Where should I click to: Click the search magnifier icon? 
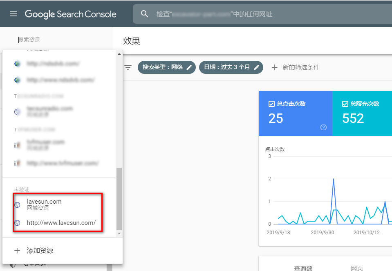pos(145,14)
